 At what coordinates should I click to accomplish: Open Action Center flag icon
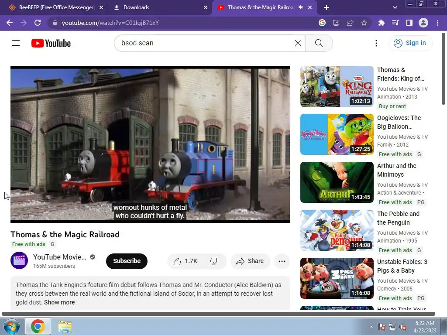(382, 327)
